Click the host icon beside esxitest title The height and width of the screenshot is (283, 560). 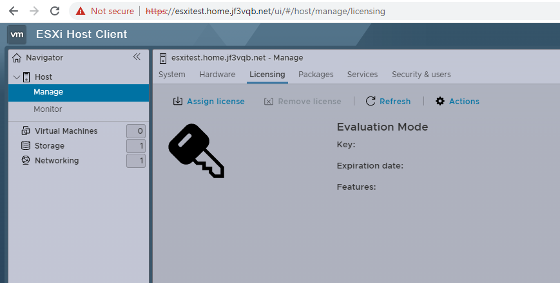click(x=163, y=58)
